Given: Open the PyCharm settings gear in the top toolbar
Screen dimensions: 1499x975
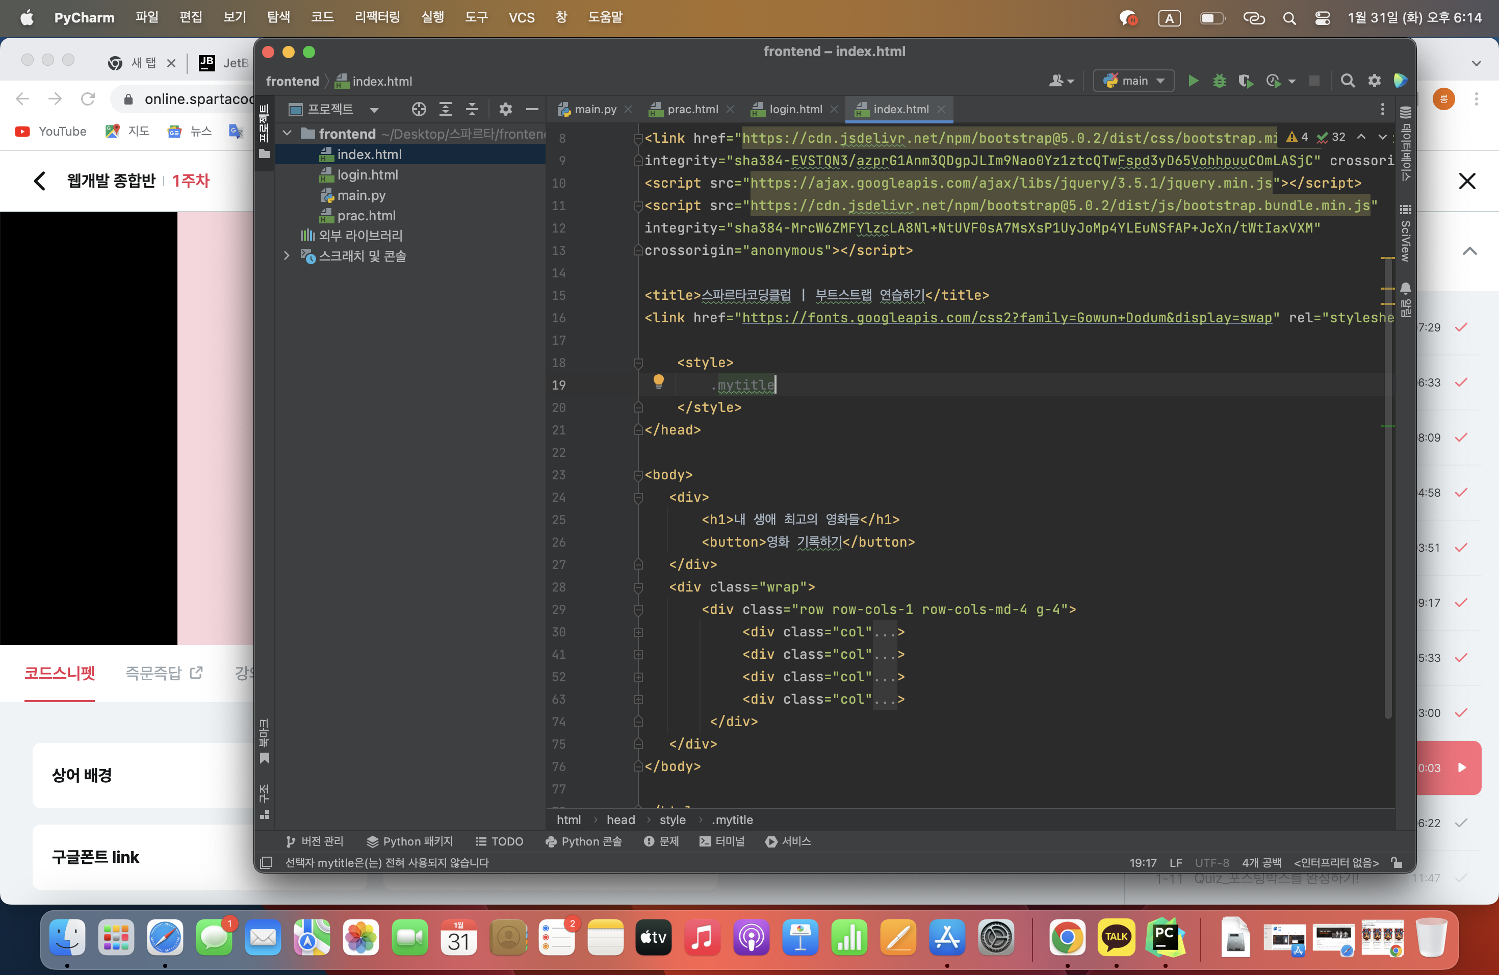Looking at the screenshot, I should click(1374, 81).
